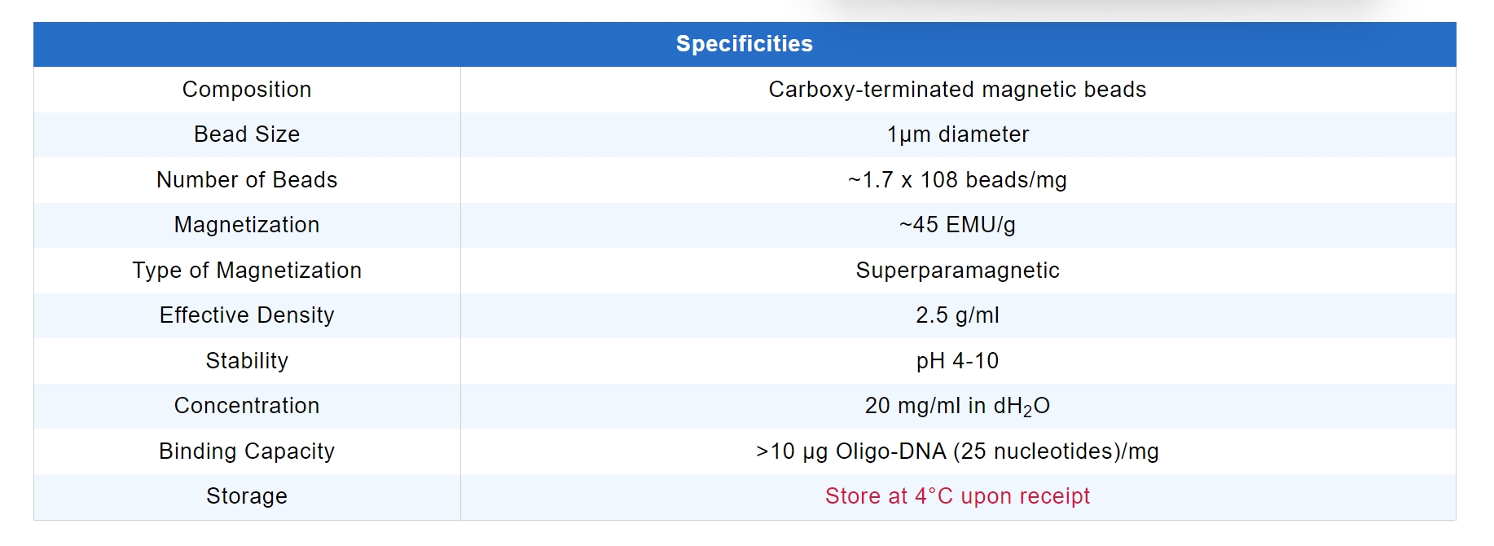This screenshot has width=1494, height=546.
Task: Click the Superparamagnetic value cell
Action: tap(957, 271)
